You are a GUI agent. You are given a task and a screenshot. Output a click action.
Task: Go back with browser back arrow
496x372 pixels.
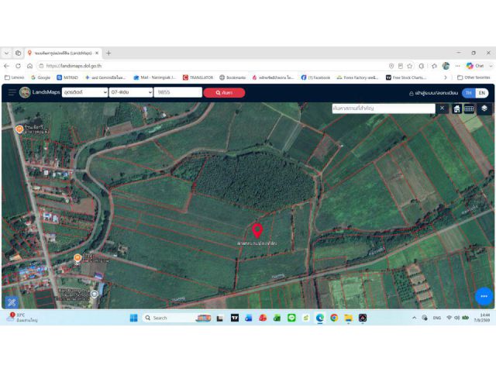click(x=6, y=66)
